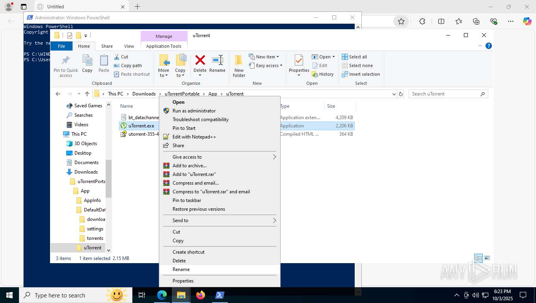Open the ribbon Open button dropdown
This screenshot has height=303, width=536.
pyautogui.click(x=333, y=57)
